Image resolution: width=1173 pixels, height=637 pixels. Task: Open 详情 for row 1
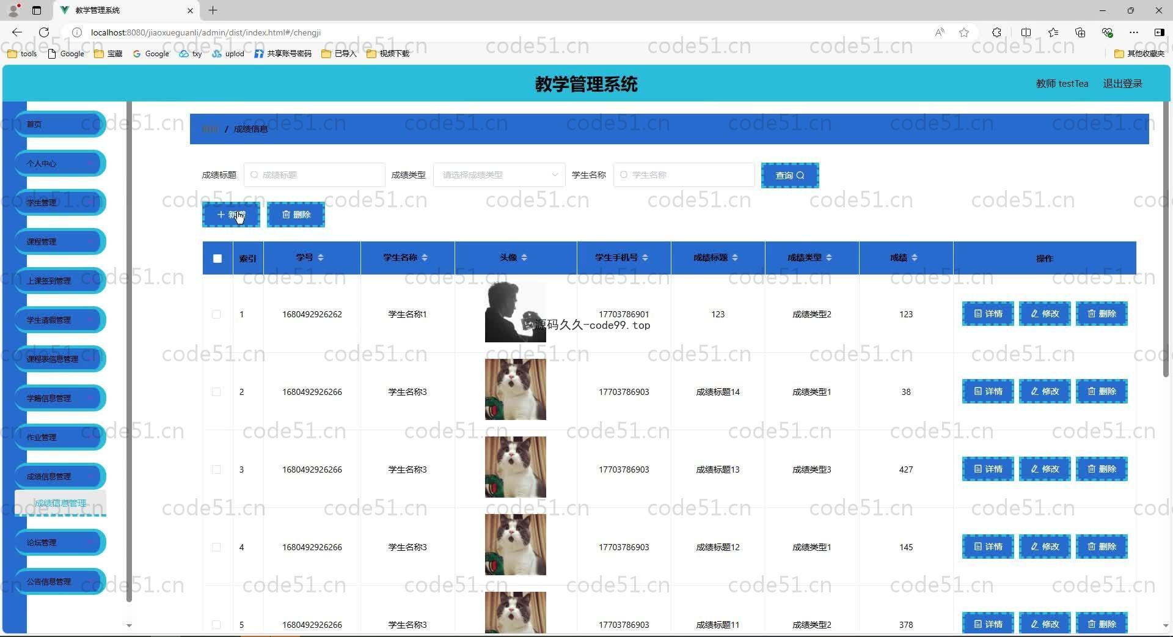pos(988,314)
